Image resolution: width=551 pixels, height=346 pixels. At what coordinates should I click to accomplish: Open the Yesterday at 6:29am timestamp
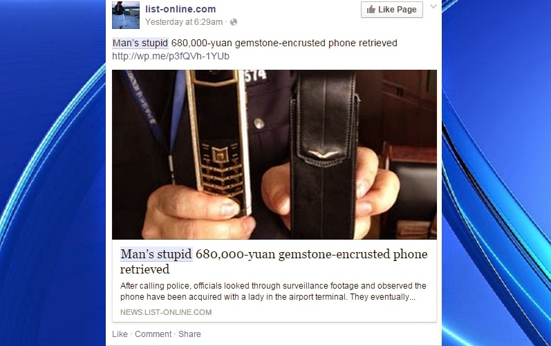[184, 22]
